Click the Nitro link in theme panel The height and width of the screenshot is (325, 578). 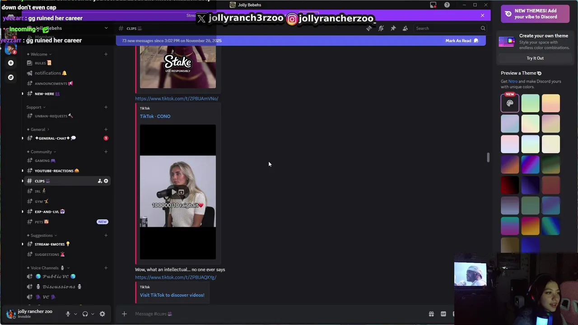tap(513, 81)
